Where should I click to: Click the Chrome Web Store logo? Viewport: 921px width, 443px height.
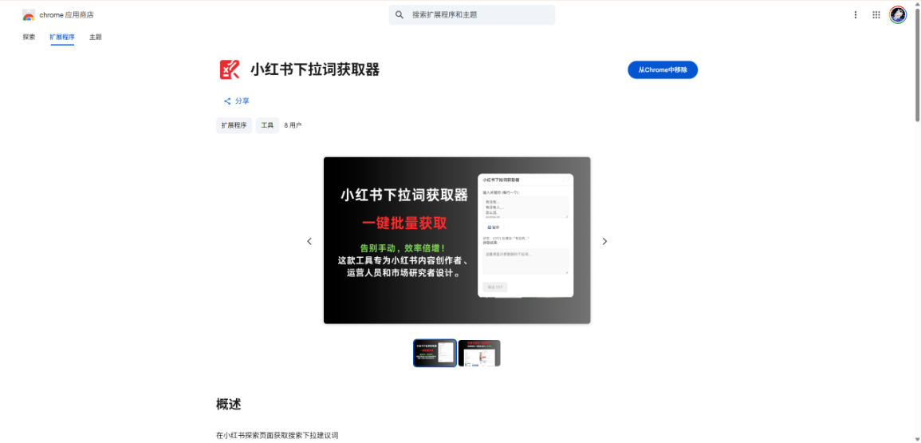(x=28, y=14)
